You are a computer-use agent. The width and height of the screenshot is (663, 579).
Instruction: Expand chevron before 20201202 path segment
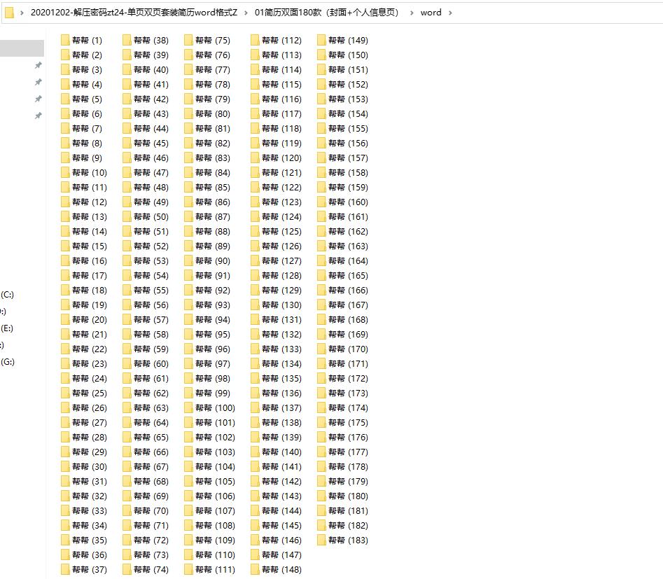click(22, 13)
